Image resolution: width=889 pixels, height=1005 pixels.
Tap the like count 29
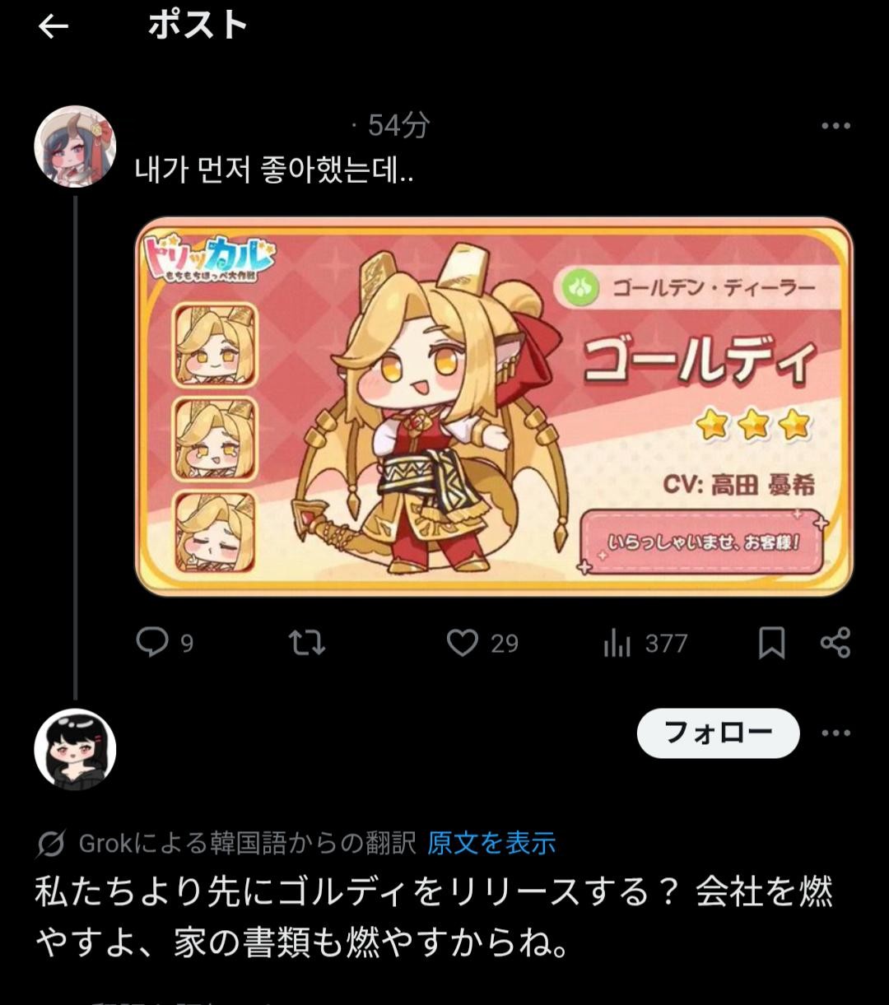[505, 644]
